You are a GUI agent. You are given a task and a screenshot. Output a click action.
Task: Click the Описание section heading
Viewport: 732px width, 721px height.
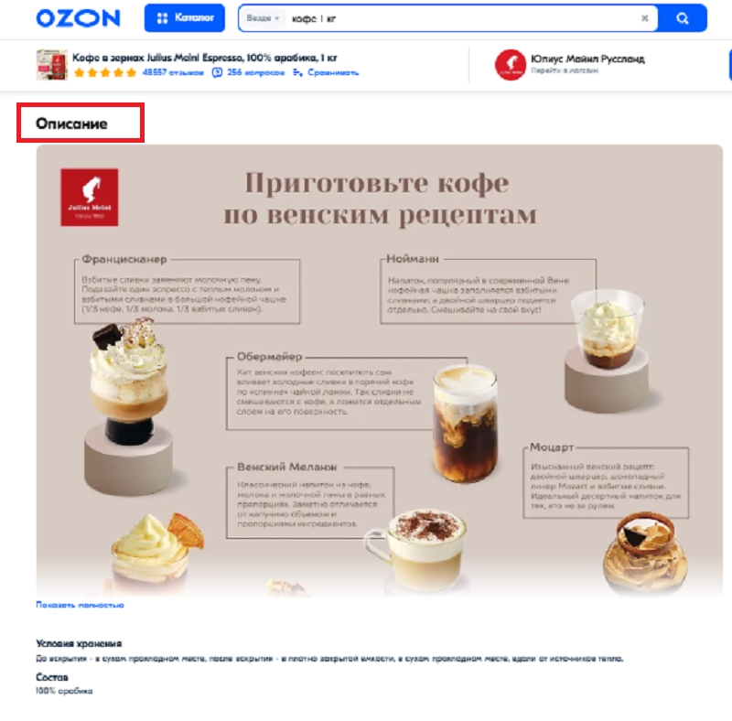point(71,124)
